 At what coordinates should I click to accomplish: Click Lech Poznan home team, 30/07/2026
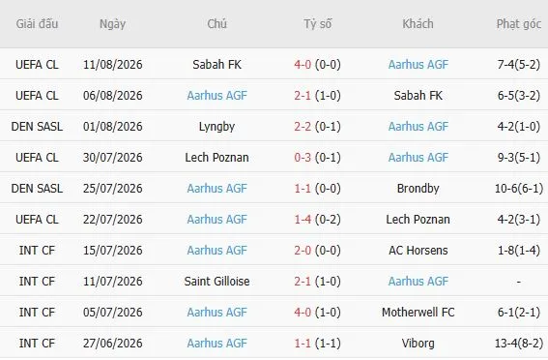(216, 158)
